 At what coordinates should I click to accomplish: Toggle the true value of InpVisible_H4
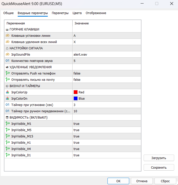107,149
